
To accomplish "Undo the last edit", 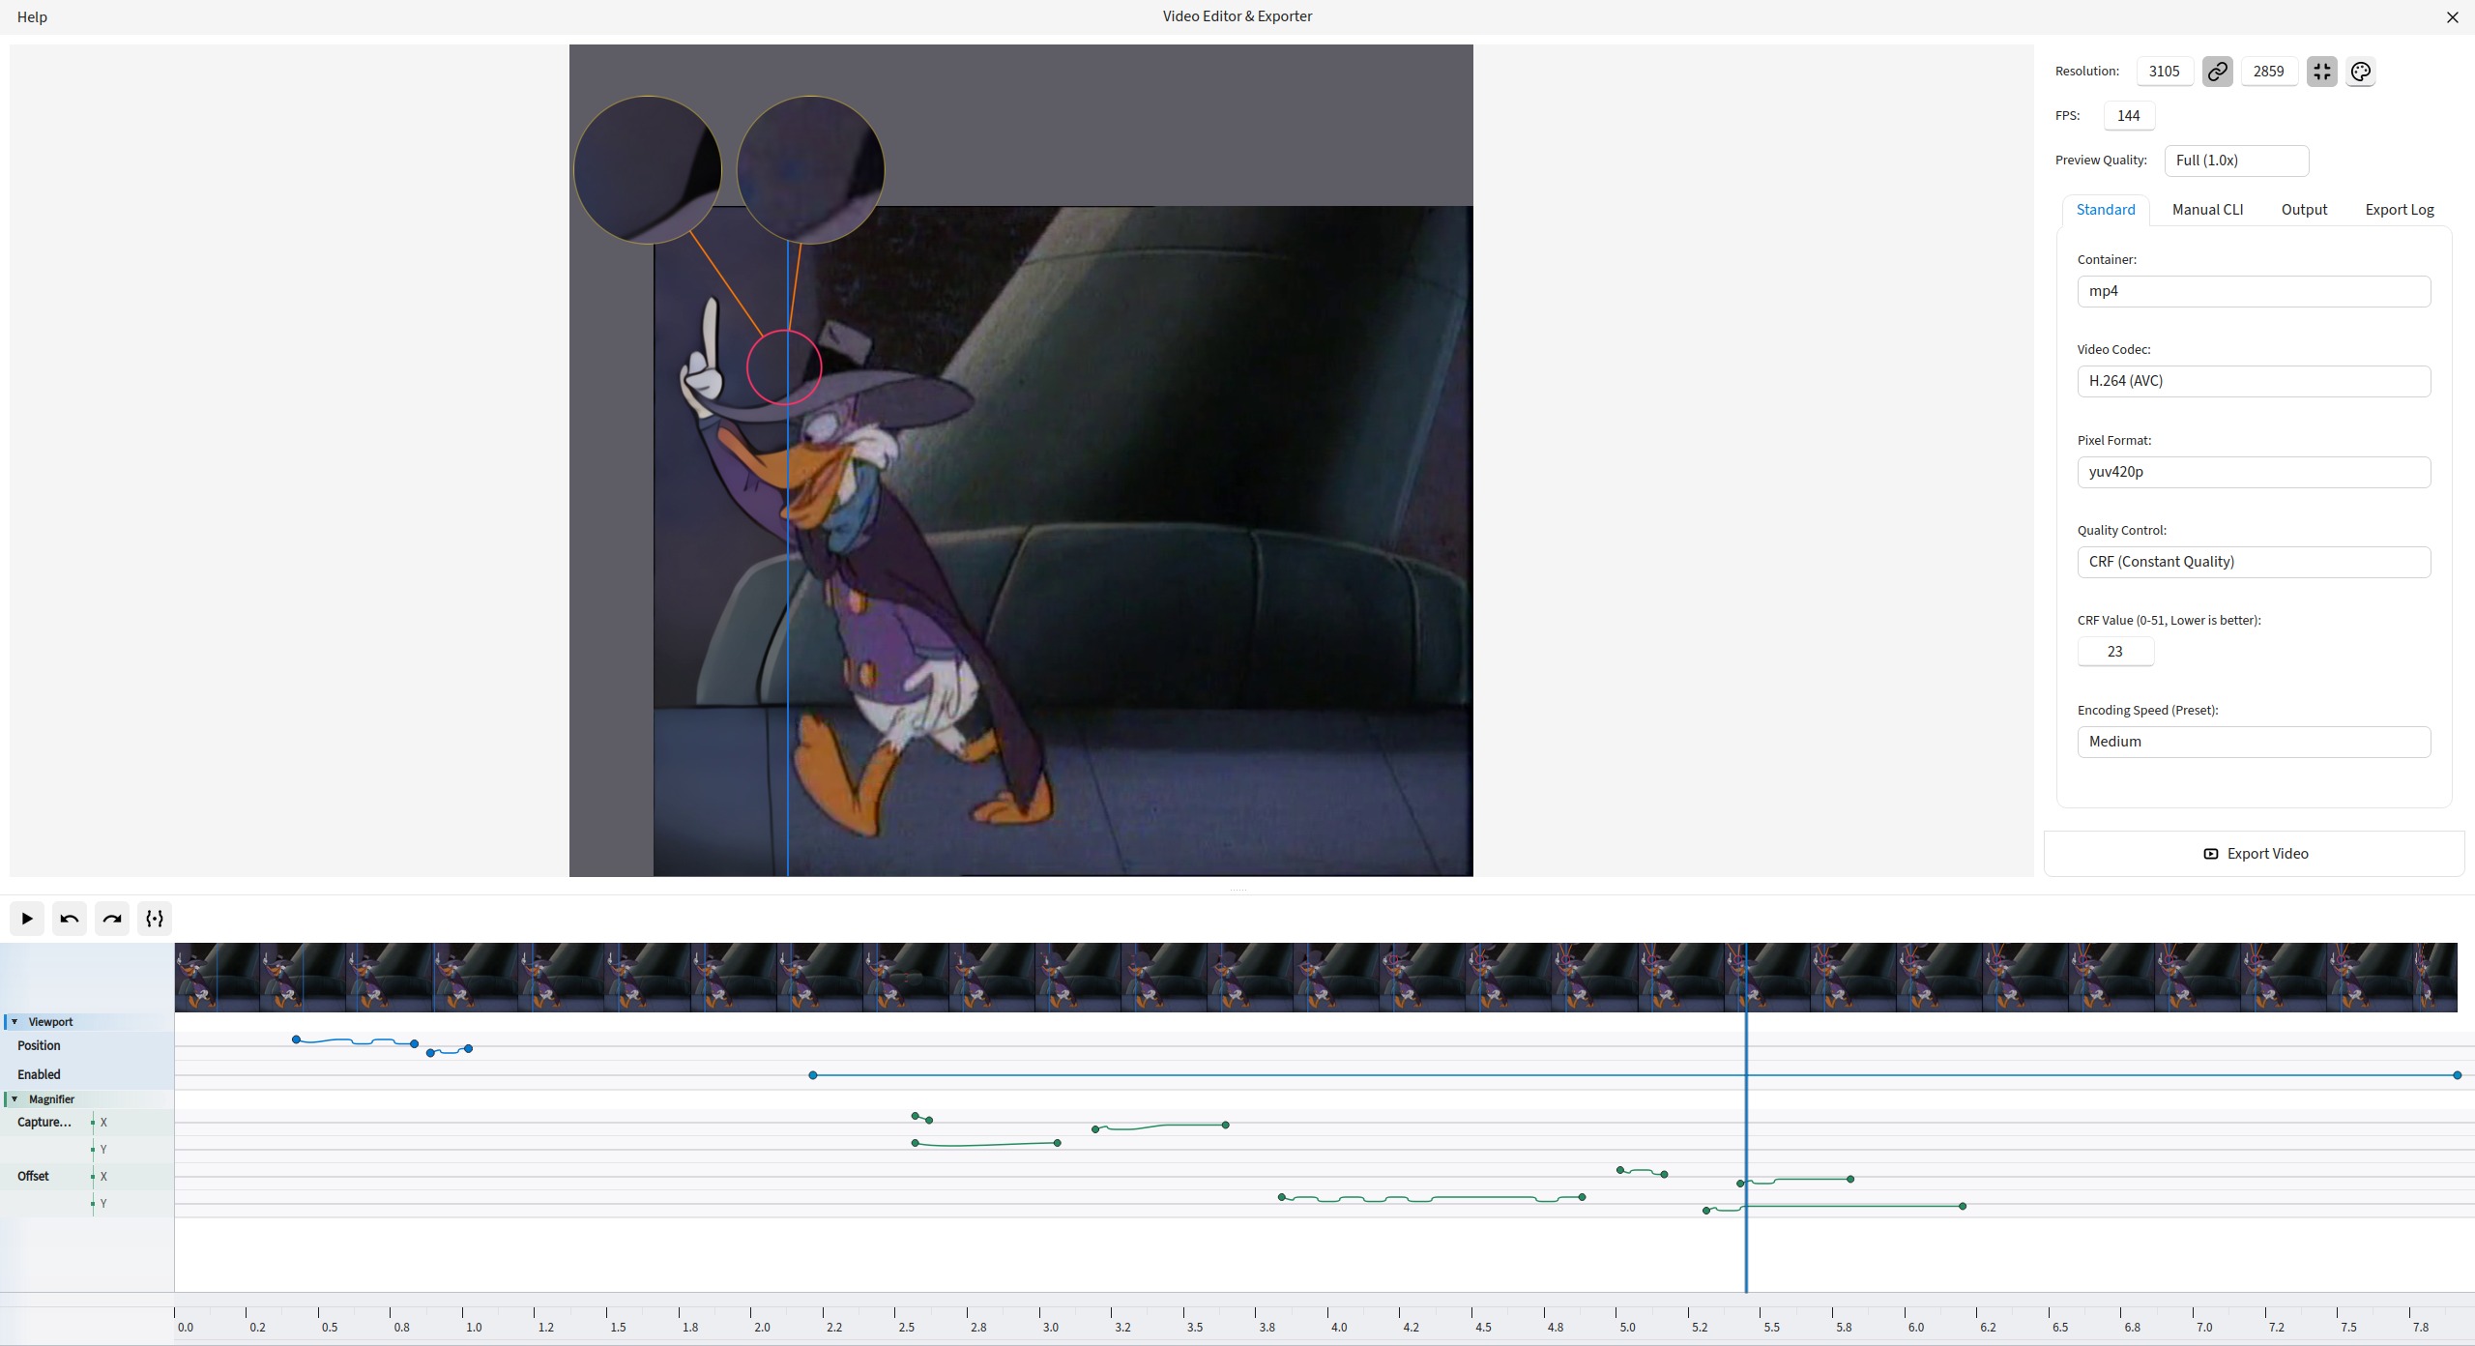I will [70, 919].
